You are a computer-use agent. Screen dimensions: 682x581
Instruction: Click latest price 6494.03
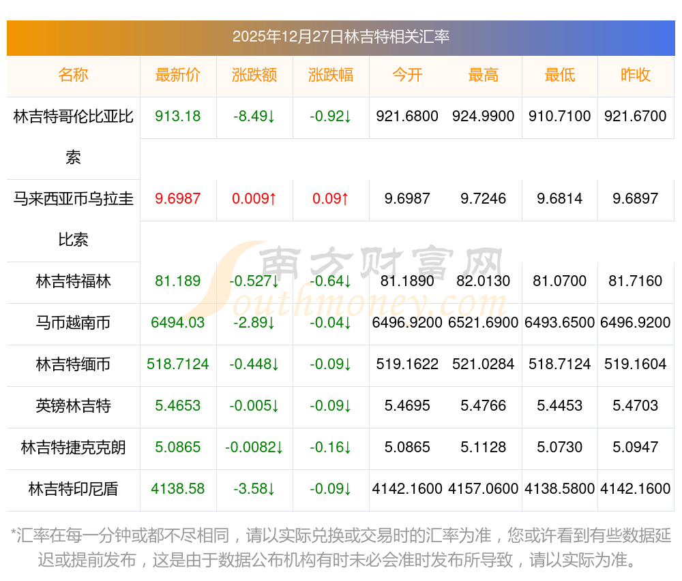(177, 323)
